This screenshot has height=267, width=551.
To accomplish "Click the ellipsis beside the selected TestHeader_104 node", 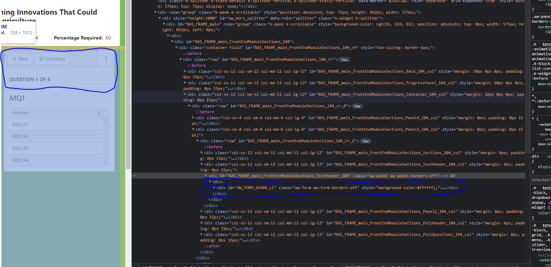I will coord(134,176).
